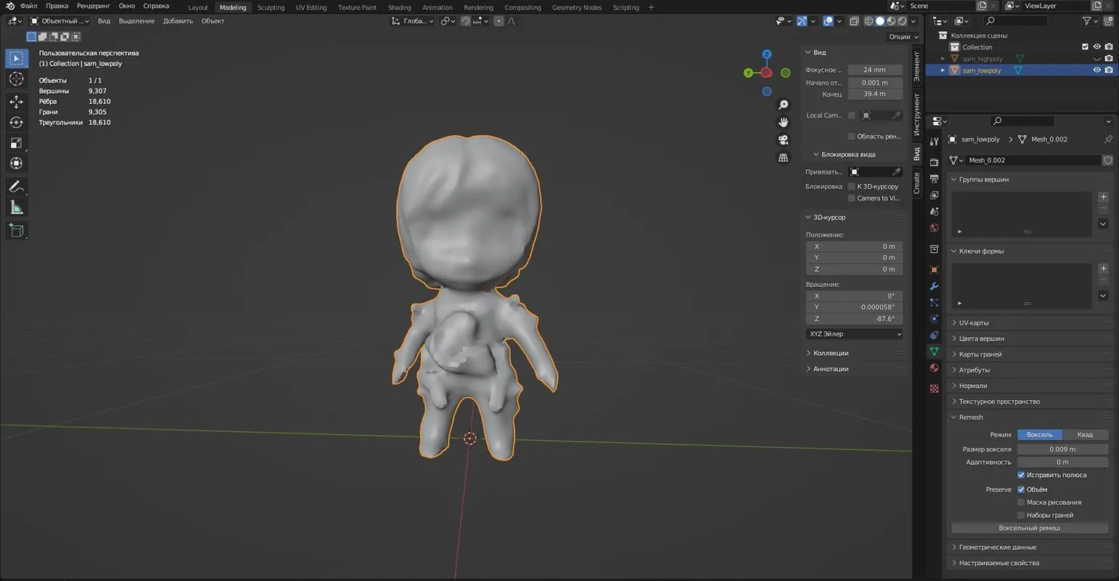The width and height of the screenshot is (1119, 581).
Task: Activate the Annotate pencil tool
Action: point(16,187)
